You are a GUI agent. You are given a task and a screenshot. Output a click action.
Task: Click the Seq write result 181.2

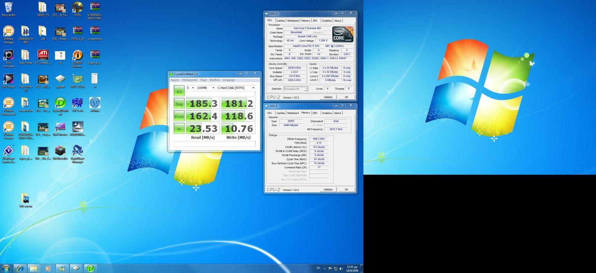tap(238, 104)
